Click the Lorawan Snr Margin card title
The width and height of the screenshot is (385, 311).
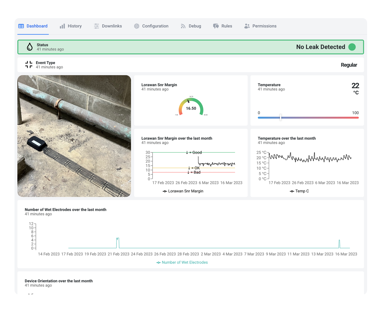click(x=159, y=85)
